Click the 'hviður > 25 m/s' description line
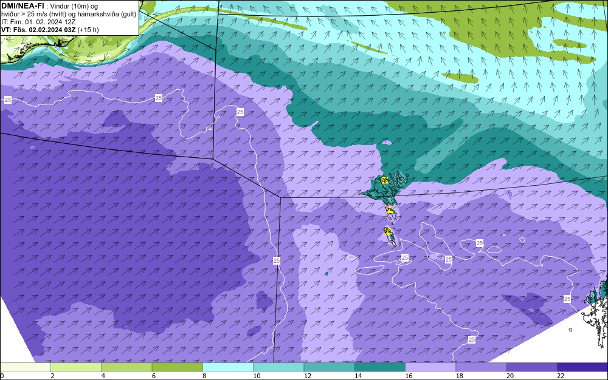Image resolution: width=608 pixels, height=380 pixels. pyautogui.click(x=69, y=15)
